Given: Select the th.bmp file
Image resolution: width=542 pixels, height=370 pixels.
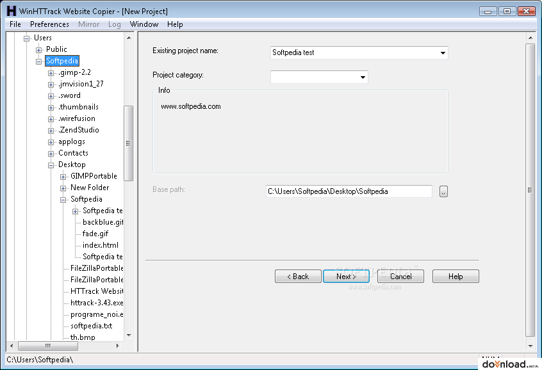Looking at the screenshot, I should pos(83,337).
